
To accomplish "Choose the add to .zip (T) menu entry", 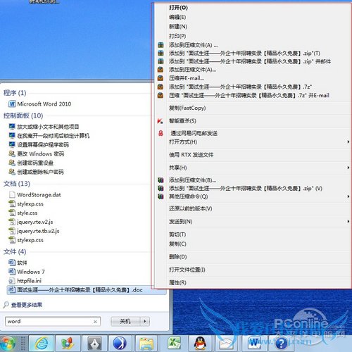I will point(244,54).
